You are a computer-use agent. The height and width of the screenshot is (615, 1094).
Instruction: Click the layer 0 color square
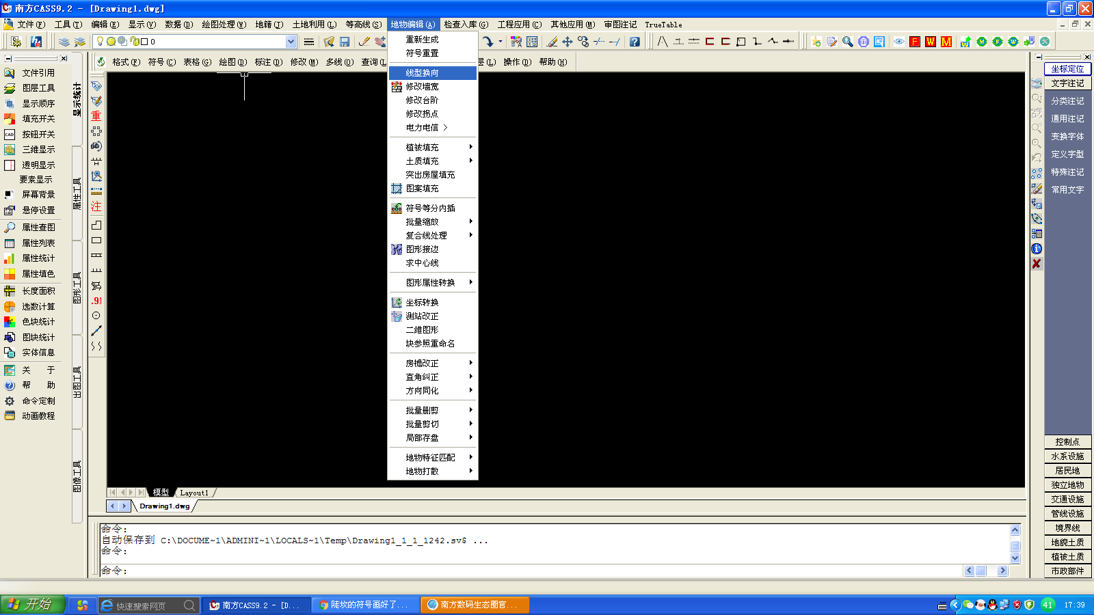(x=144, y=42)
